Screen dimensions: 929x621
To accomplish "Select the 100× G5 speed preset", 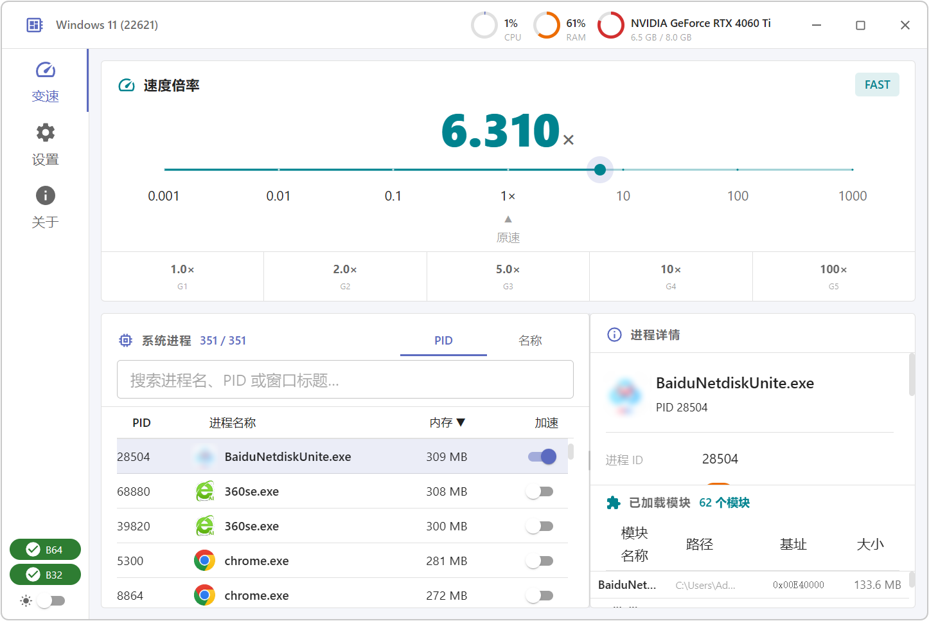I will [x=834, y=276].
